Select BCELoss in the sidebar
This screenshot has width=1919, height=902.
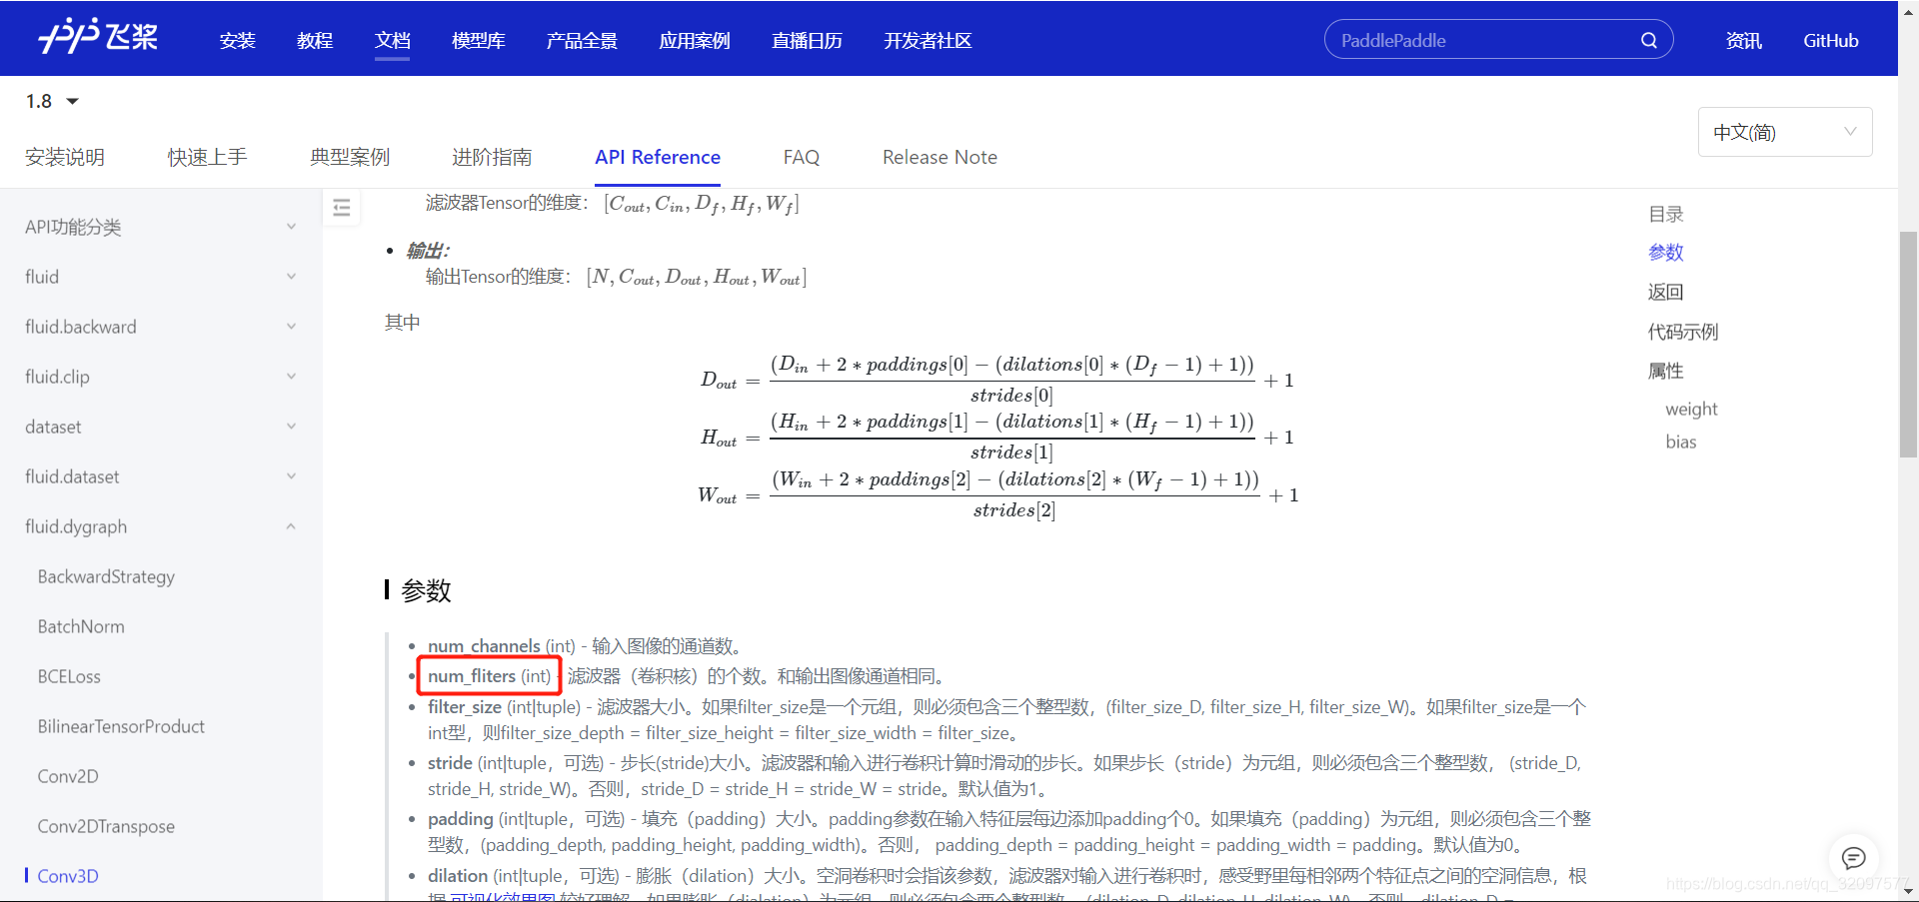(x=69, y=676)
